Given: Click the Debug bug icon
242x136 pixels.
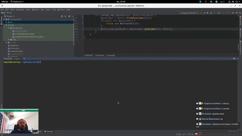Looking at the screenshot, I should (x=204, y=13).
